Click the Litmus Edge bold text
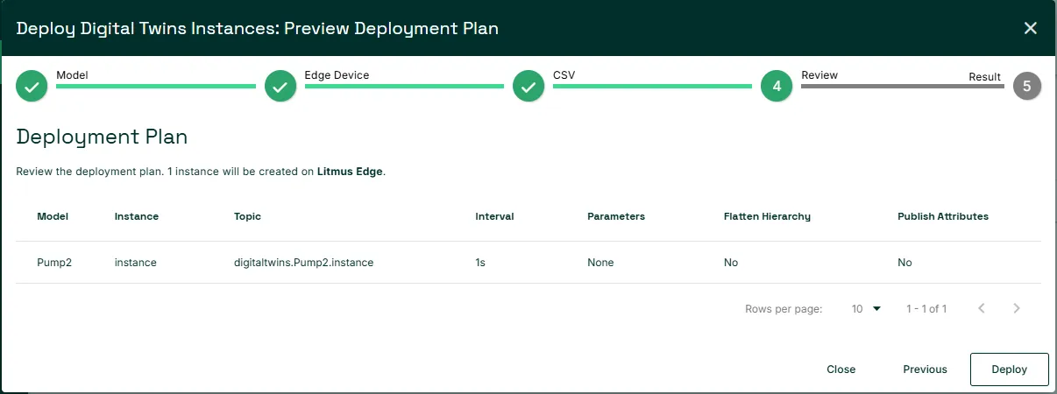1057x394 pixels. 350,172
